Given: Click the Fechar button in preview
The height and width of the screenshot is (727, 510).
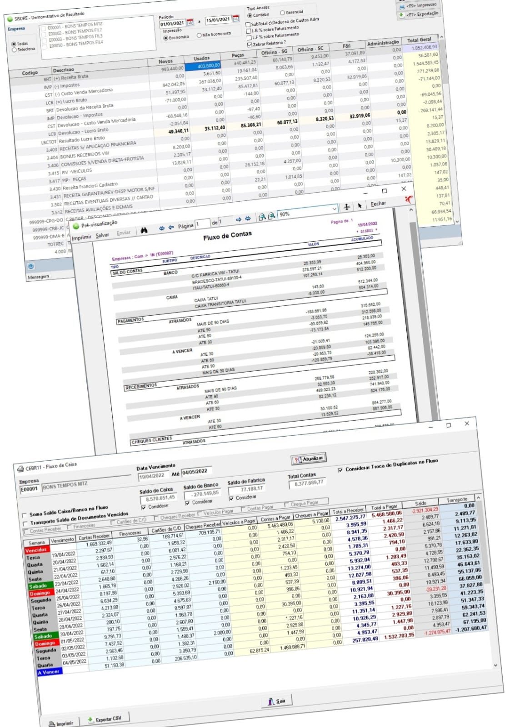Looking at the screenshot, I should 378,204.
